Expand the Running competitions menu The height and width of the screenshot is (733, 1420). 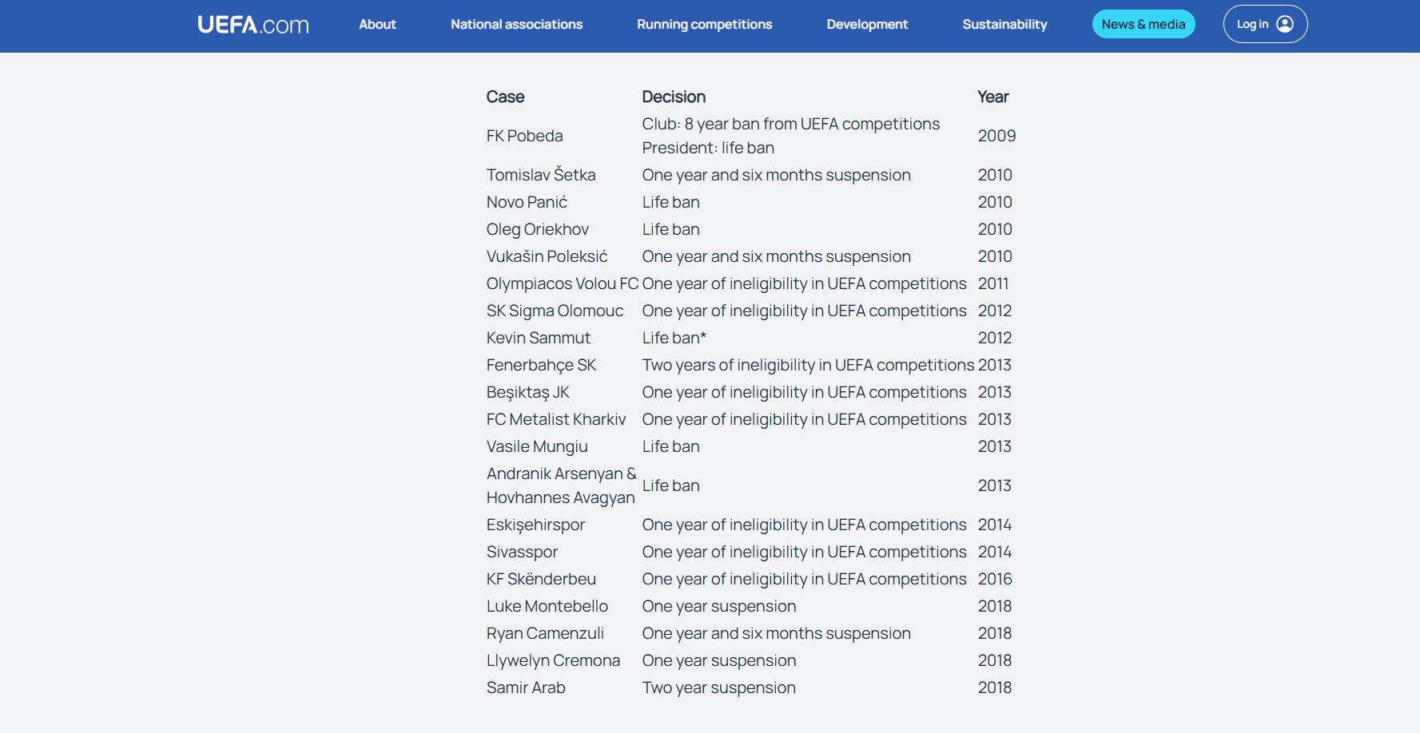(704, 24)
